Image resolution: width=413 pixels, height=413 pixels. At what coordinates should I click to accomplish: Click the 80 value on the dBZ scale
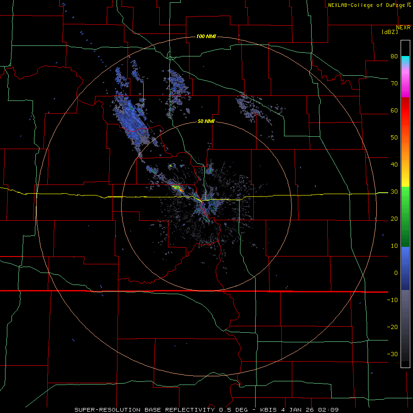coord(394,56)
